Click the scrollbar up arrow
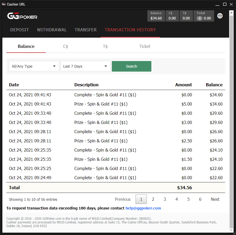 (231, 13)
